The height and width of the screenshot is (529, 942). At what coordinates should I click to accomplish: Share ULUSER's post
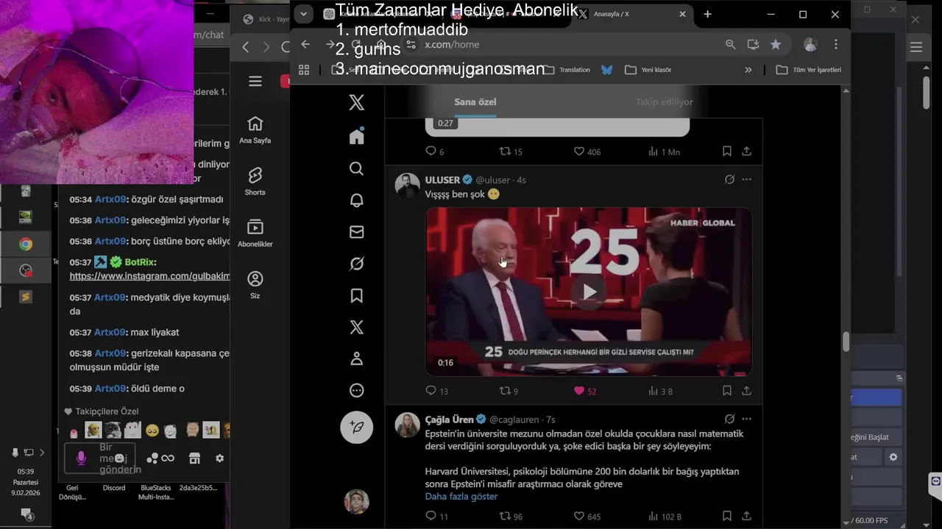tap(746, 391)
